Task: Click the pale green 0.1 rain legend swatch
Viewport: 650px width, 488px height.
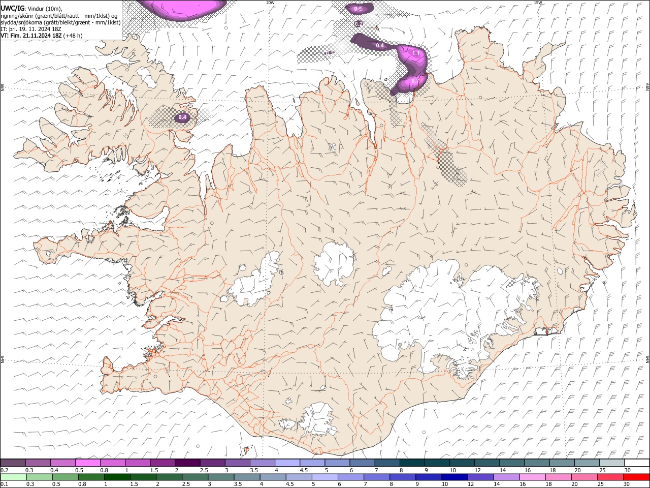Action: pyautogui.click(x=14, y=477)
